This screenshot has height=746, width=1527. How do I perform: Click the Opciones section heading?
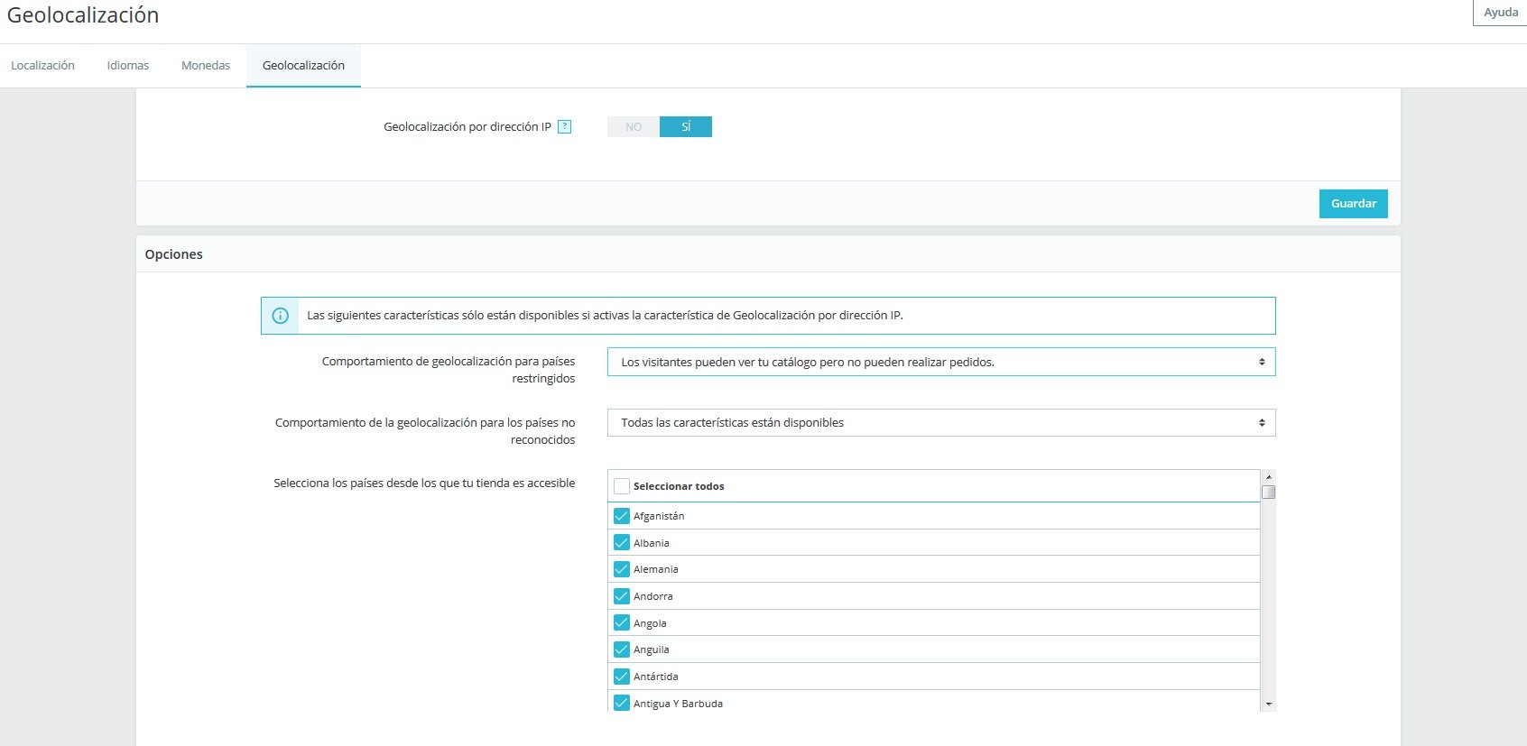click(x=174, y=254)
